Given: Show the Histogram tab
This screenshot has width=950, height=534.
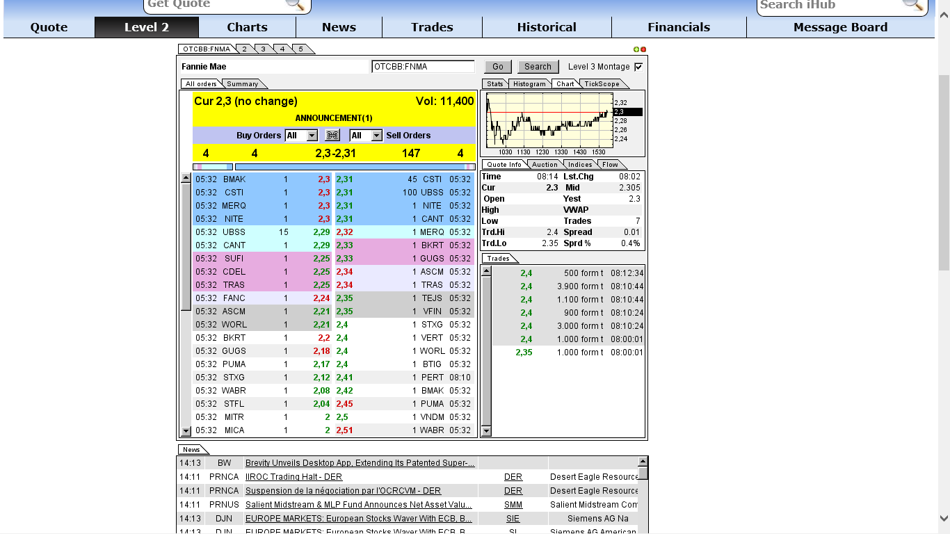Looking at the screenshot, I should [x=529, y=83].
